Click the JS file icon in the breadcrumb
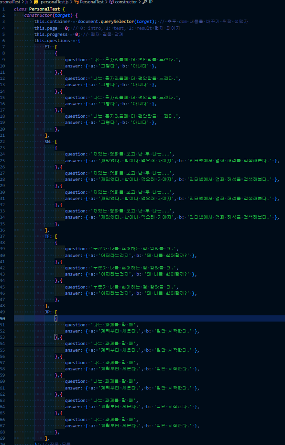The image size is (285, 445). pos(36,2)
